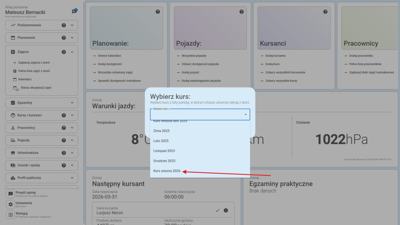Open Pełna lista zajęć z teorii

coord(34,71)
